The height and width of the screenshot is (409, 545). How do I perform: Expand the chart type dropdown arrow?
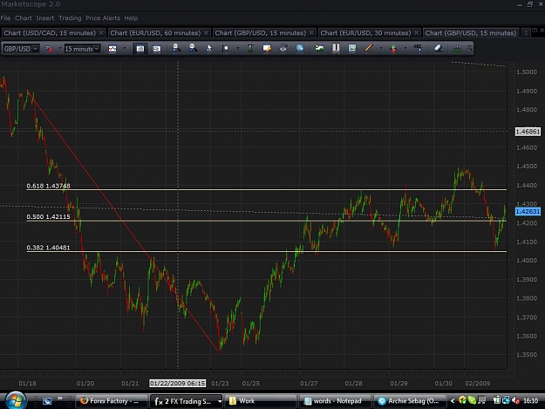click(125, 49)
